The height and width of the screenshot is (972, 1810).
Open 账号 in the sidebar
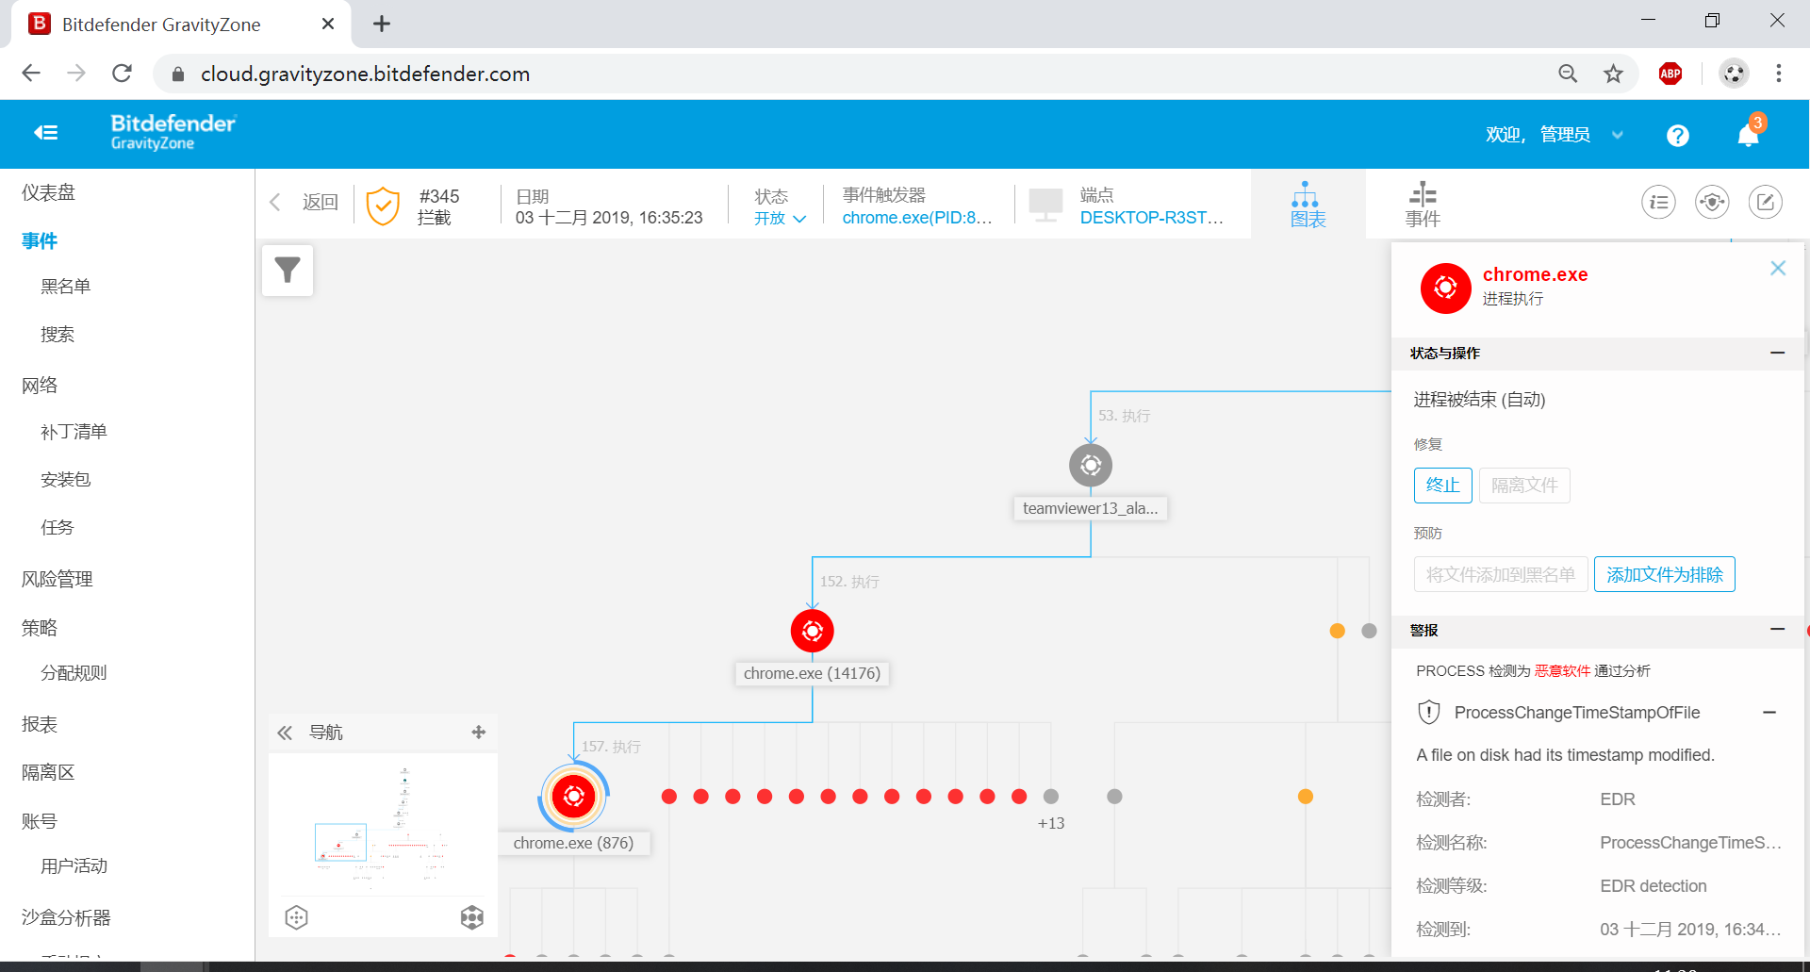(40, 821)
